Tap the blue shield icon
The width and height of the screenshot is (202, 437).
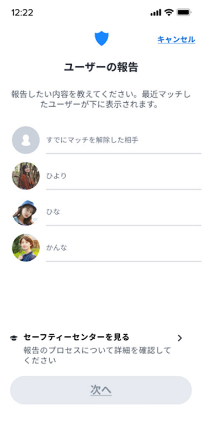point(102,39)
